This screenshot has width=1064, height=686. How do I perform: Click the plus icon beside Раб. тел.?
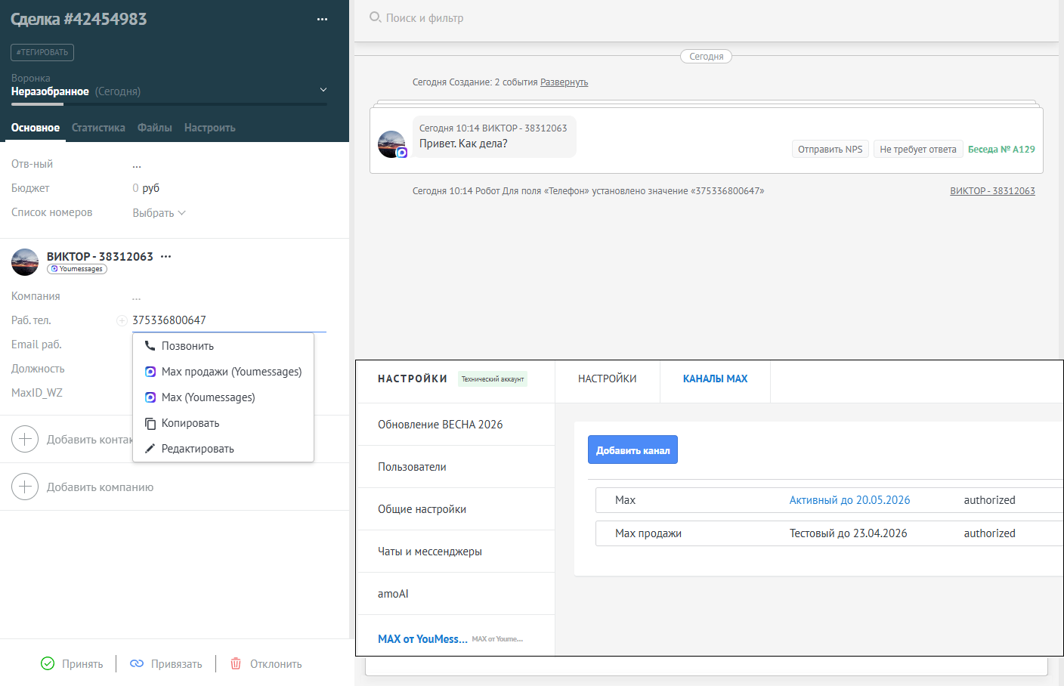coord(121,321)
